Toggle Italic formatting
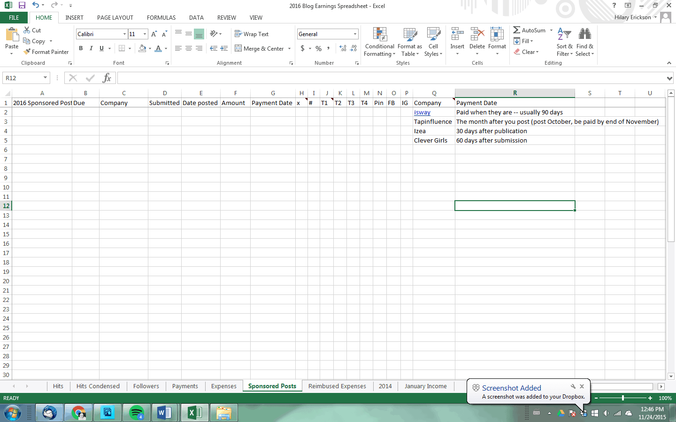This screenshot has width=676, height=422. [x=91, y=48]
